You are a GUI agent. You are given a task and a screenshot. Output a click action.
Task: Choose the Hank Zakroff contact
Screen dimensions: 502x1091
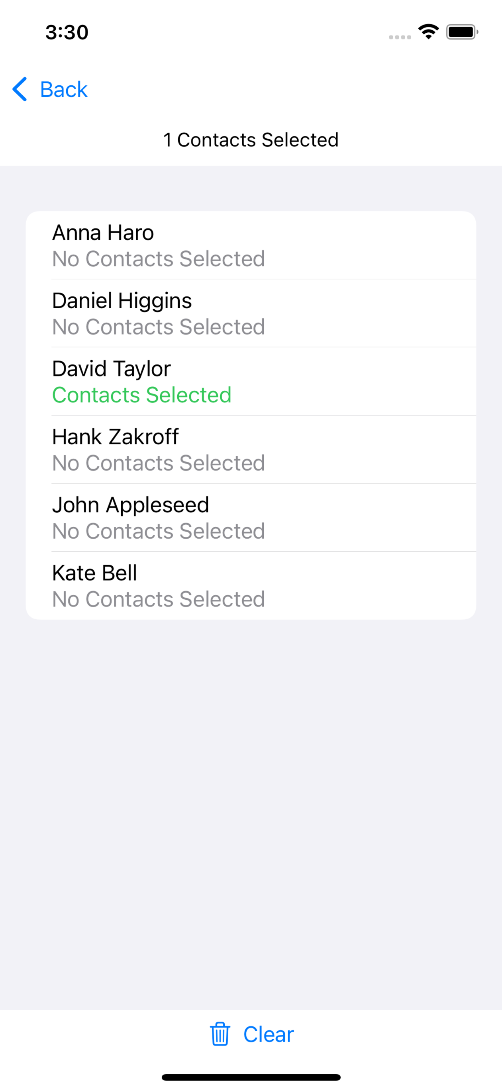251,449
